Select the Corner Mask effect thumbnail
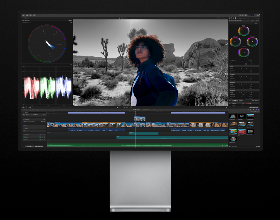Viewport: 280px width, 220px height. [x=233, y=117]
